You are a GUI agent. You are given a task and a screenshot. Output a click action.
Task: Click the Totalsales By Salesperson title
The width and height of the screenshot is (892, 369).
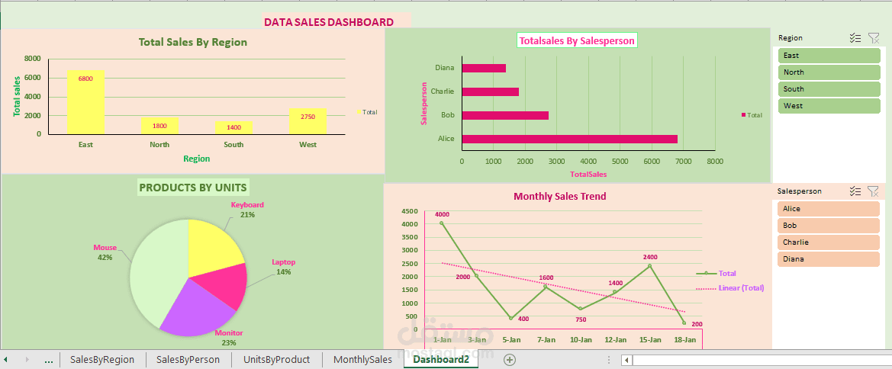point(577,40)
